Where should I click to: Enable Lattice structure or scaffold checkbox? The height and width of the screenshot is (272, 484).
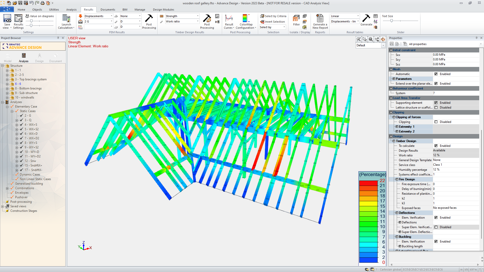436,108
